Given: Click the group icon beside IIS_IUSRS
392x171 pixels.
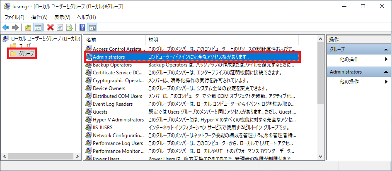Looking at the screenshot, I should click(89, 127).
